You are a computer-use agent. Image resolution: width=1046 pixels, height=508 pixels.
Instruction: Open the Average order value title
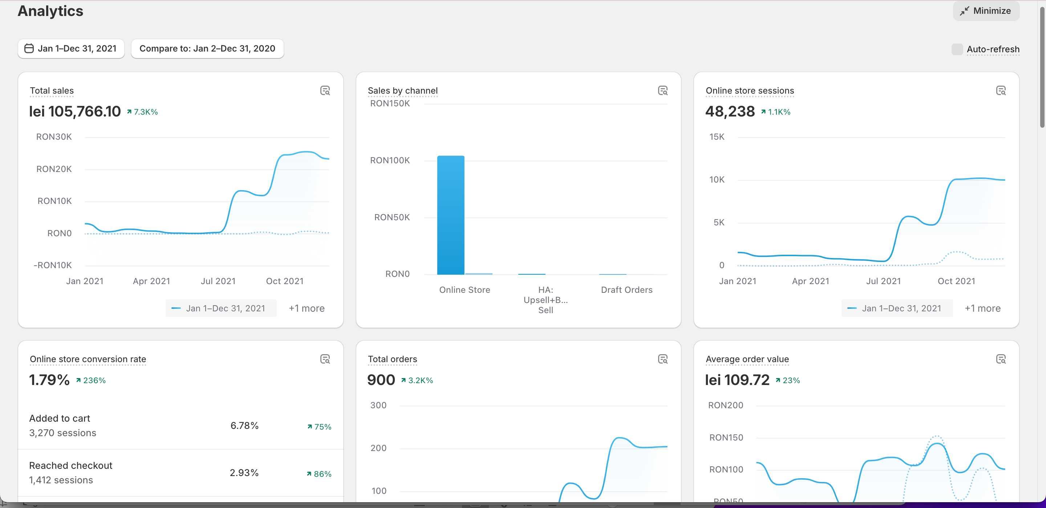coord(747,359)
